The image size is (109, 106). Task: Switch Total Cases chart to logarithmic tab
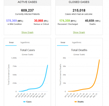(x=25, y=42)
